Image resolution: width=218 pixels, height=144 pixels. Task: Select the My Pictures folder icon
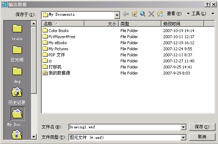click(45, 48)
